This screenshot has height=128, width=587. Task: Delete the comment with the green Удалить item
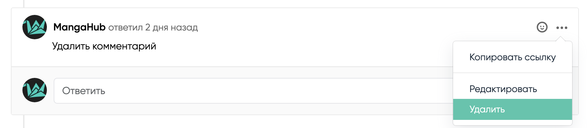[513, 109]
